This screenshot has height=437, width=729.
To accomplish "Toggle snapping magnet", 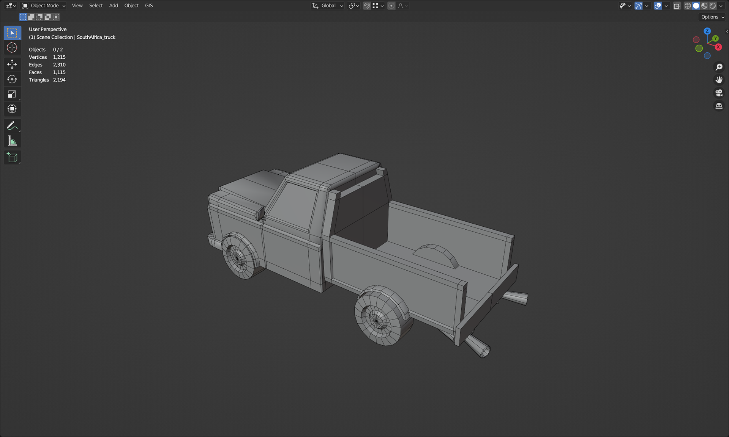I will (x=367, y=6).
